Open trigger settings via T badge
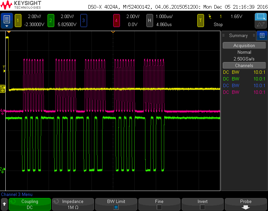Image resolution: width=268 pixels, height=211 pixels. click(201, 21)
